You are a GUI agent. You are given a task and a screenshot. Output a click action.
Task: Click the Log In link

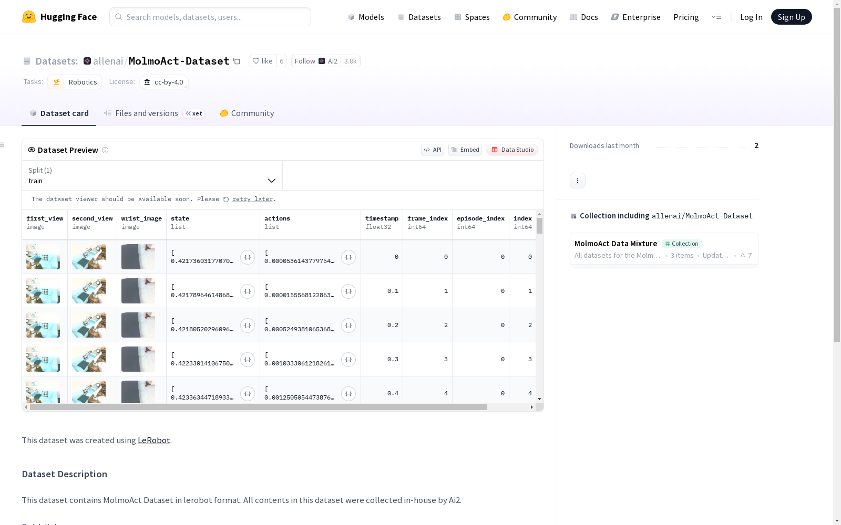[751, 17]
